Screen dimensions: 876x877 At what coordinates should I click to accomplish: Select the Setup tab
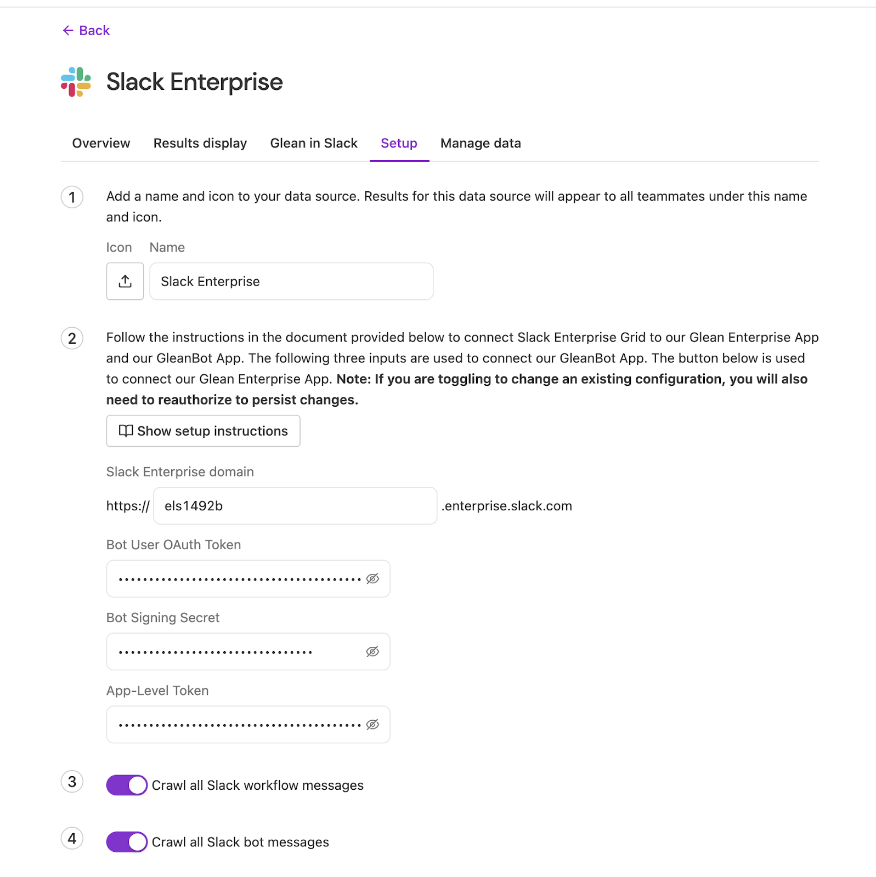[x=399, y=143]
